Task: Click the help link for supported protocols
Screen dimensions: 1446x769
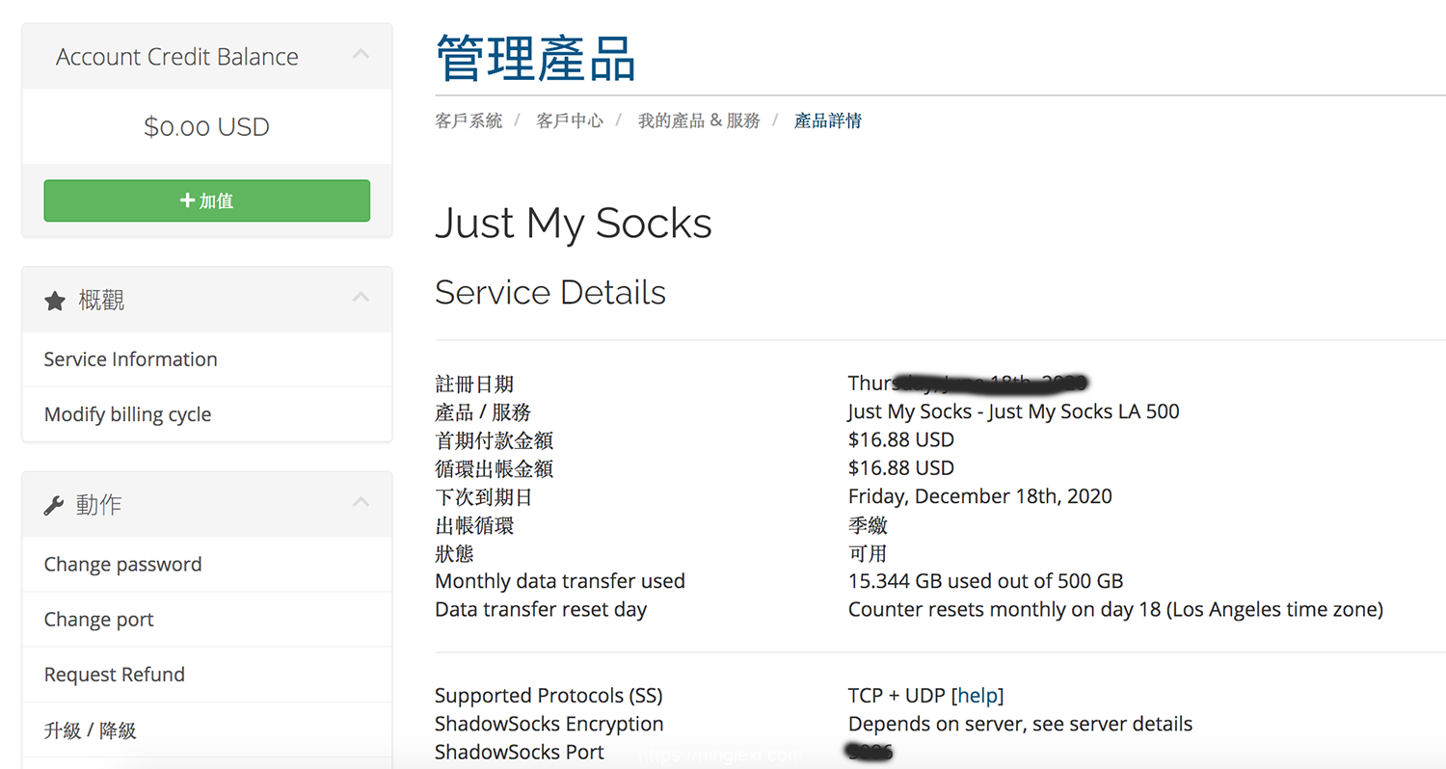Action: [977, 696]
